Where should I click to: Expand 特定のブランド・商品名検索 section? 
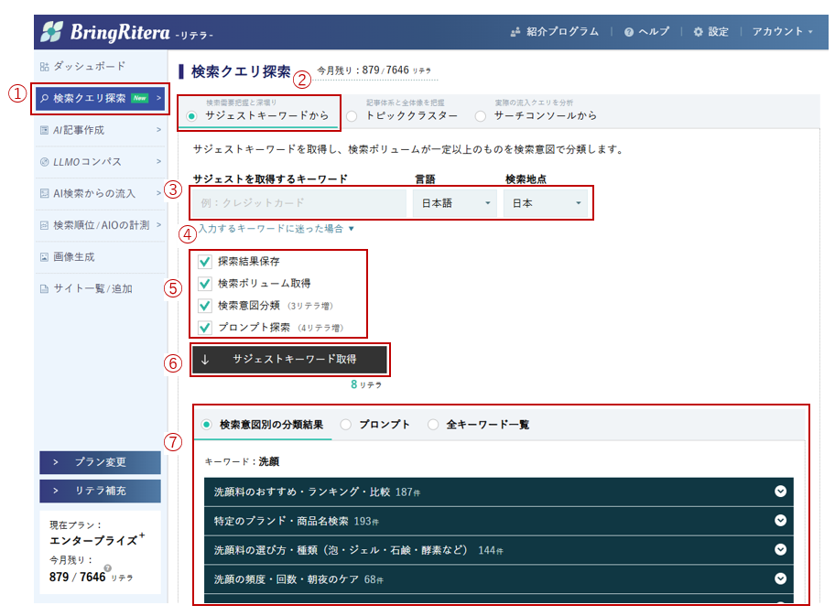click(x=498, y=521)
